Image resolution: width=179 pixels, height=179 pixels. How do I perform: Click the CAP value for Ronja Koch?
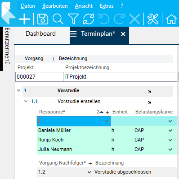pos(139,140)
